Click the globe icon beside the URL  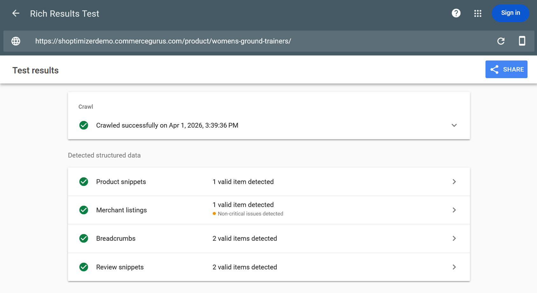click(15, 41)
